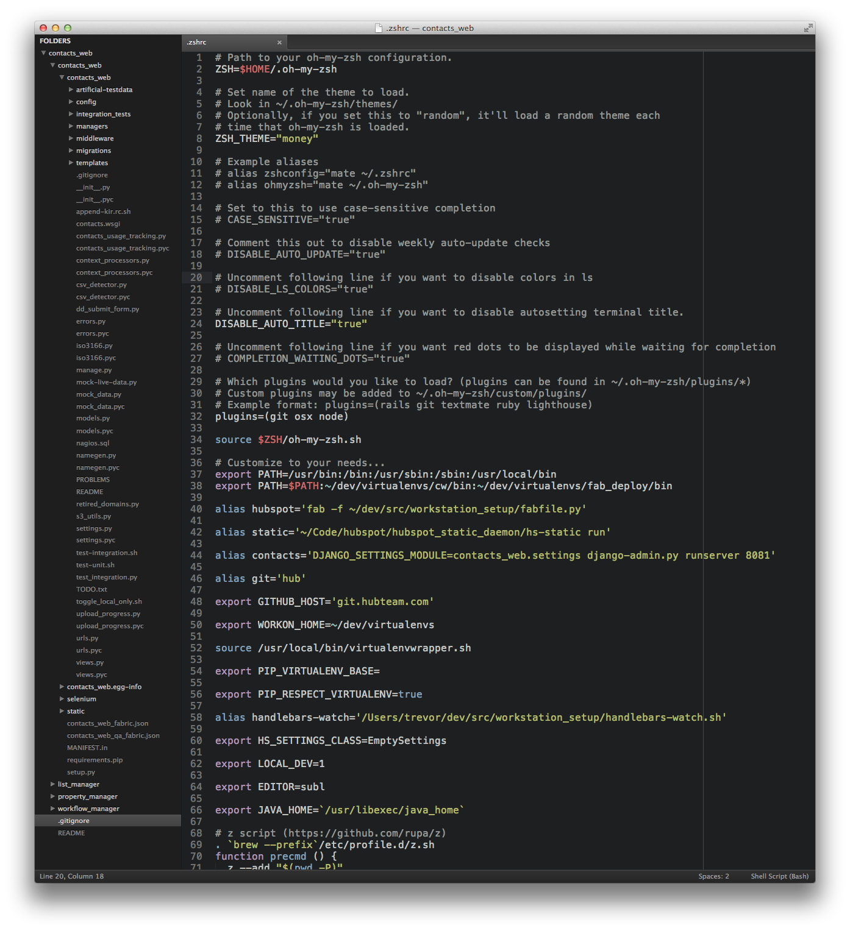Open manage.py file

(94, 370)
